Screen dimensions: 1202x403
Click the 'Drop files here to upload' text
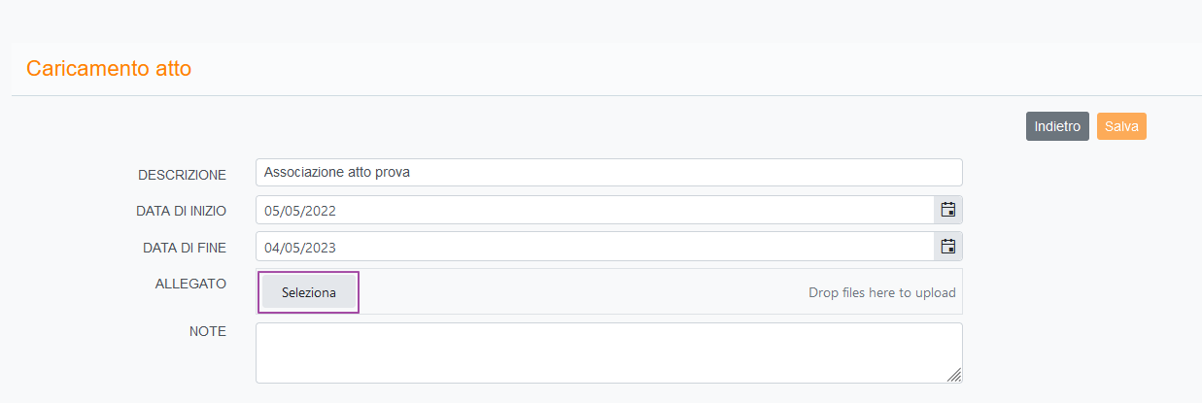coord(881,292)
